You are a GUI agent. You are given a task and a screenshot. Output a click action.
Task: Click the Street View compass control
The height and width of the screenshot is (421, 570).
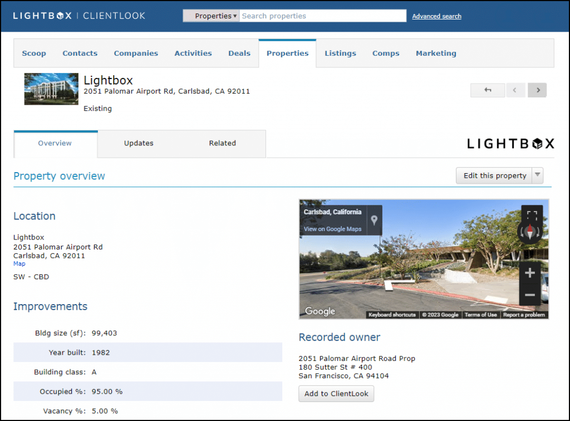pos(530,232)
